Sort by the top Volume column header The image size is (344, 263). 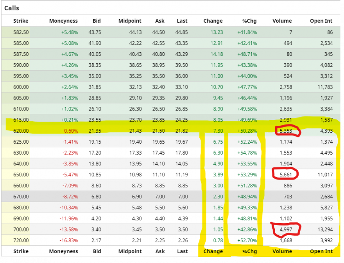[x=282, y=21]
